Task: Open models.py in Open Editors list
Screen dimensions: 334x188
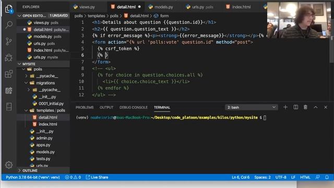Action: (x=43, y=37)
